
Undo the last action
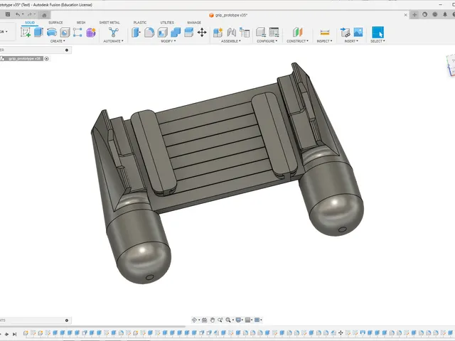click(x=18, y=14)
